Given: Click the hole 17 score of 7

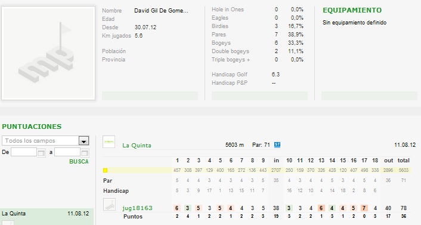Looking at the screenshot, I should click(x=364, y=208).
